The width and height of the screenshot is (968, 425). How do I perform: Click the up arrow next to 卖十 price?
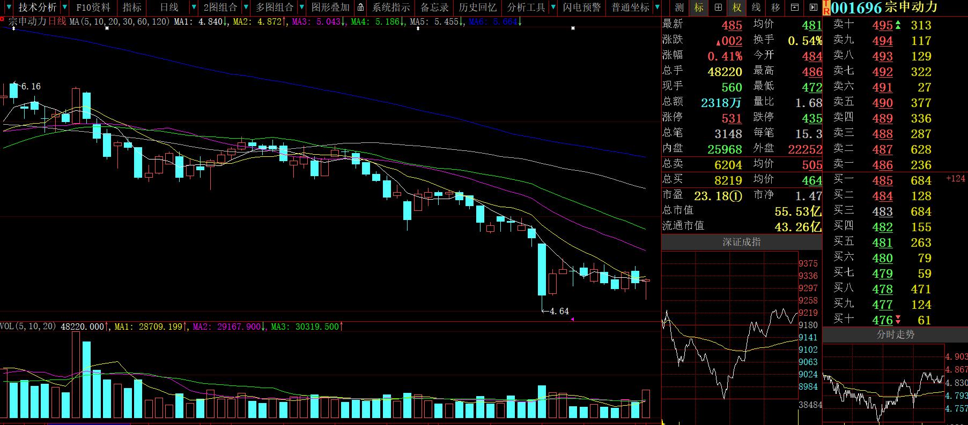(x=898, y=25)
